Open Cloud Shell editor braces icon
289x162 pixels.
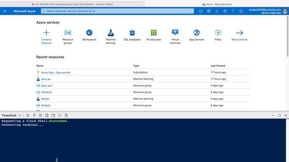coord(60,115)
